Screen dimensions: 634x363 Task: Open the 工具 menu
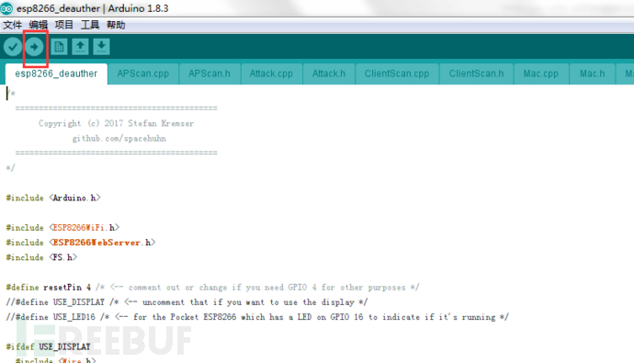click(90, 25)
